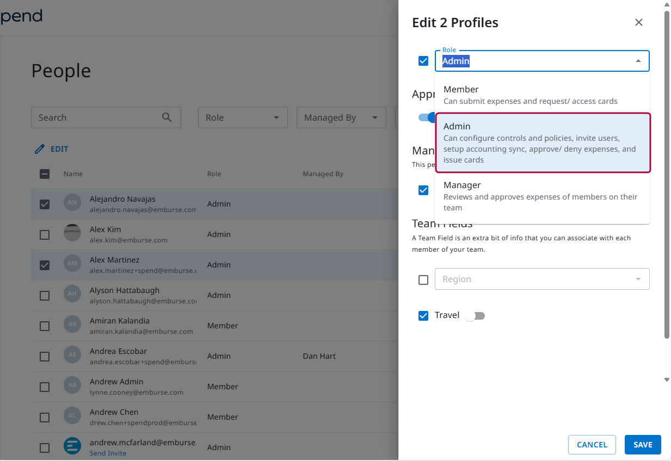Click andrew.mcfarland's Emburse logo avatar
Viewport: 671px width, 461px height.
point(73,446)
